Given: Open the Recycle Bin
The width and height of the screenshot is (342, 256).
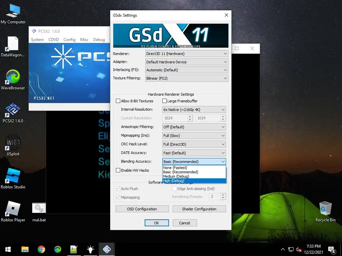Looking at the screenshot, I should (325, 212).
